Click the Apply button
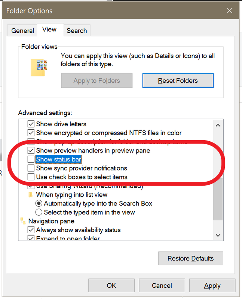 [x=212, y=286]
